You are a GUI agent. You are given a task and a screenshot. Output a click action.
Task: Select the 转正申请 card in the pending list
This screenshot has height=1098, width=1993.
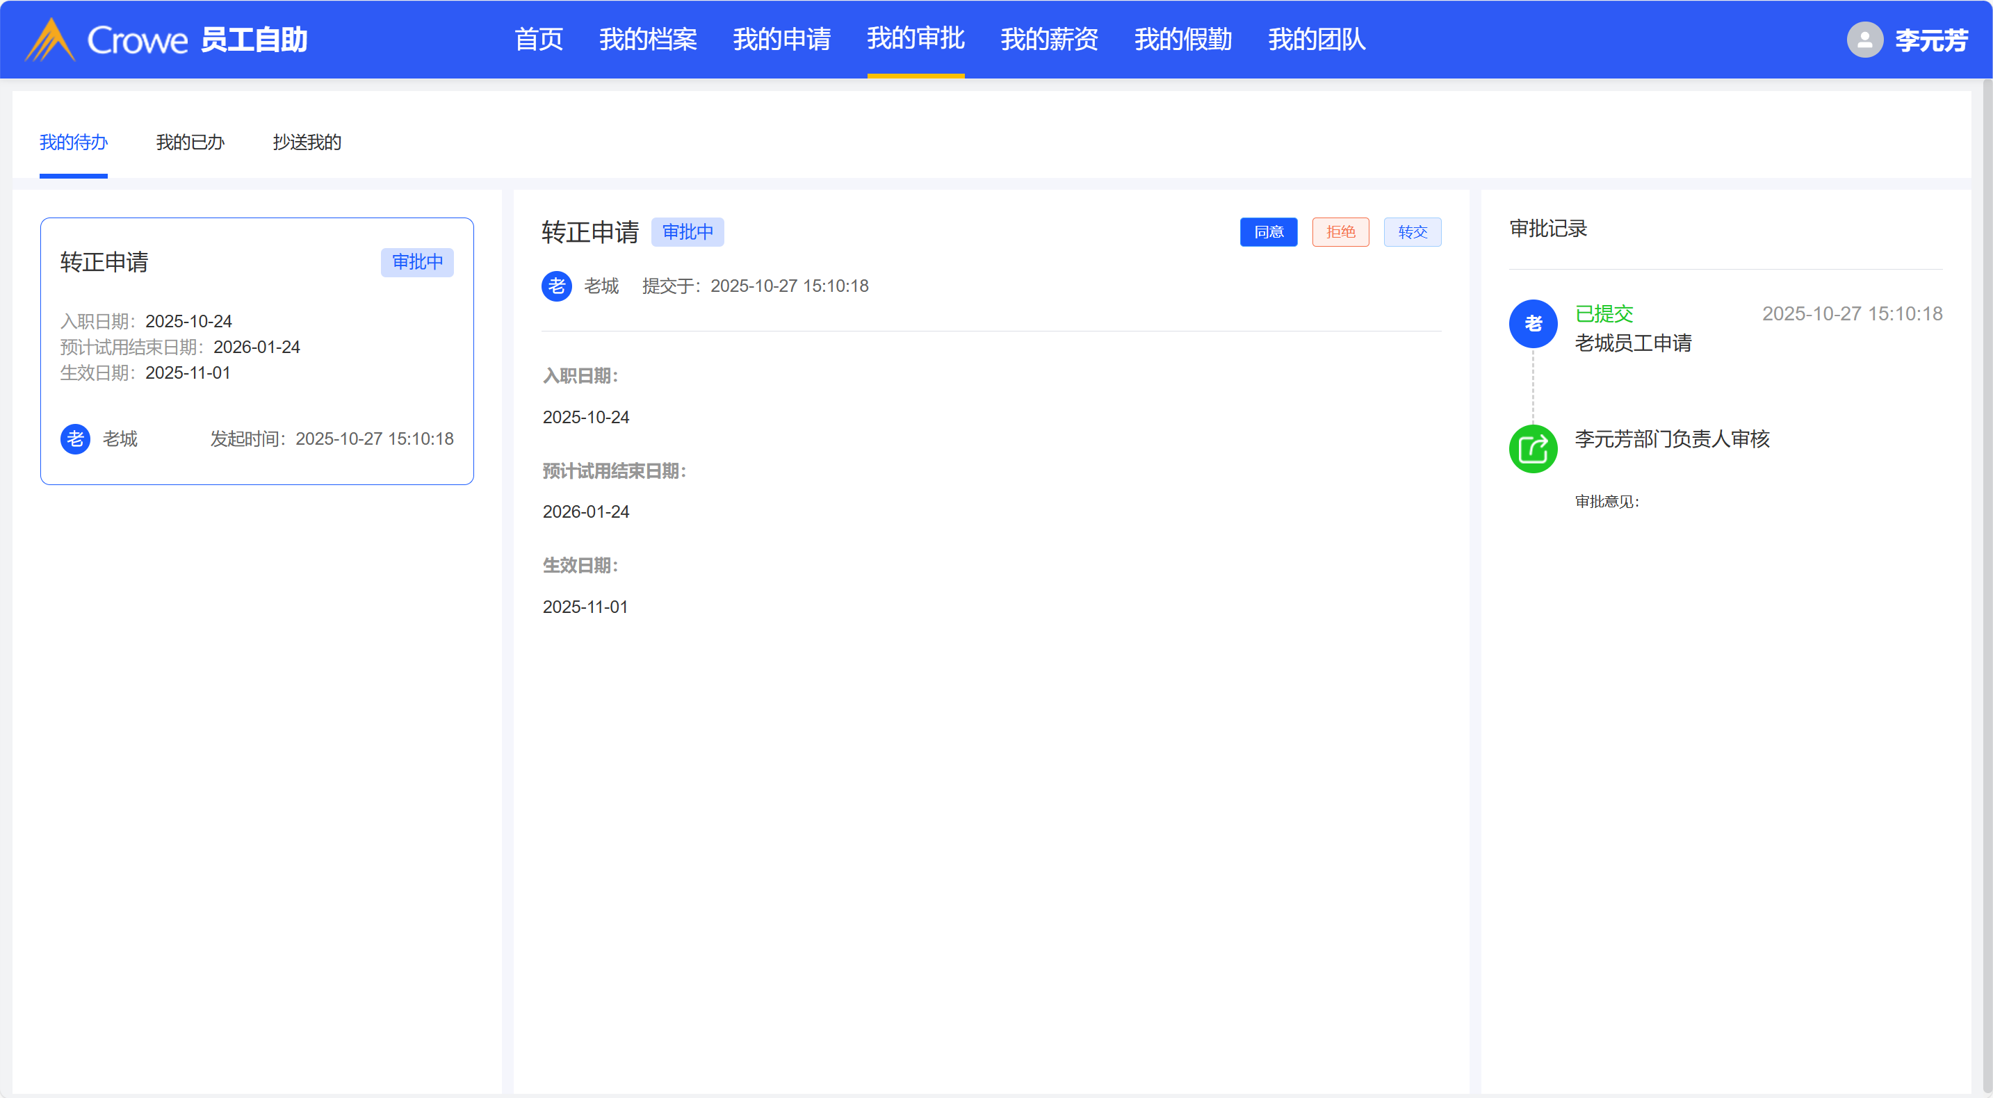(257, 351)
